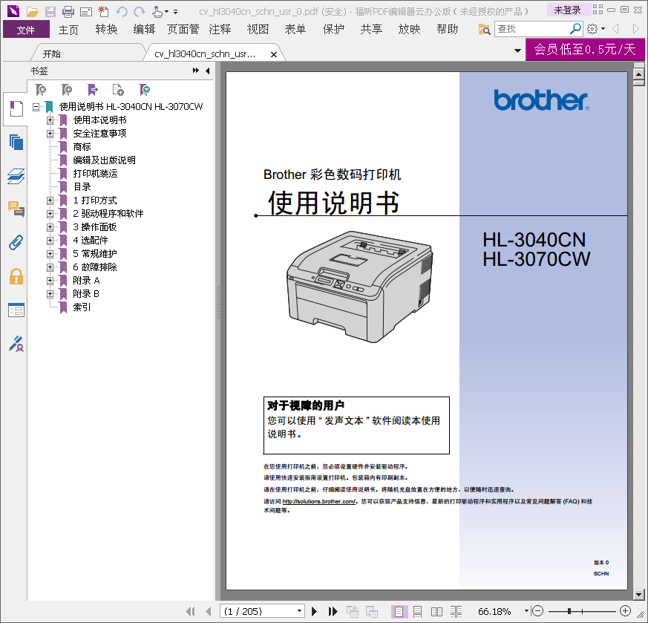Select continuous page view mode
The height and width of the screenshot is (623, 648).
pyautogui.click(x=418, y=611)
